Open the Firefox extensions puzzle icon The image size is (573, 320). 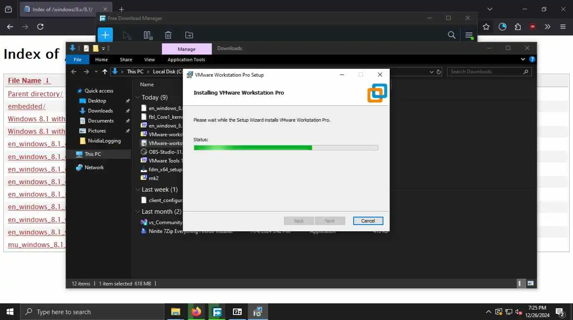(x=518, y=27)
